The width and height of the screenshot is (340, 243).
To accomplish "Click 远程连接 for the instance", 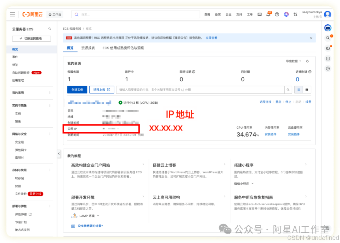I will pyautogui.click(x=265, y=102).
